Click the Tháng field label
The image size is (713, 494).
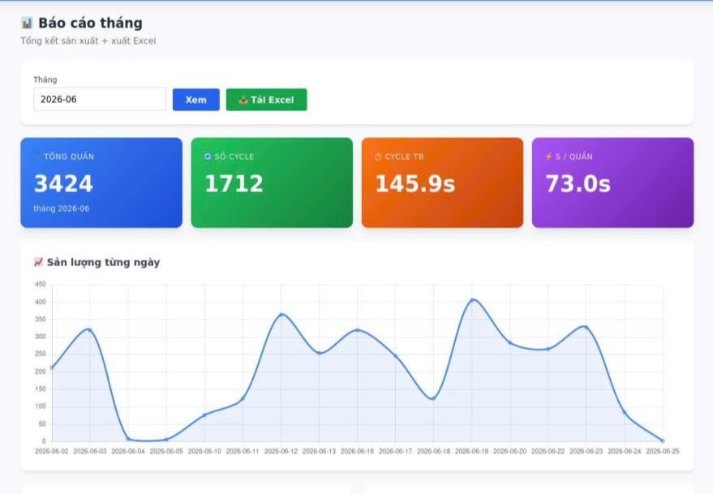pos(45,79)
